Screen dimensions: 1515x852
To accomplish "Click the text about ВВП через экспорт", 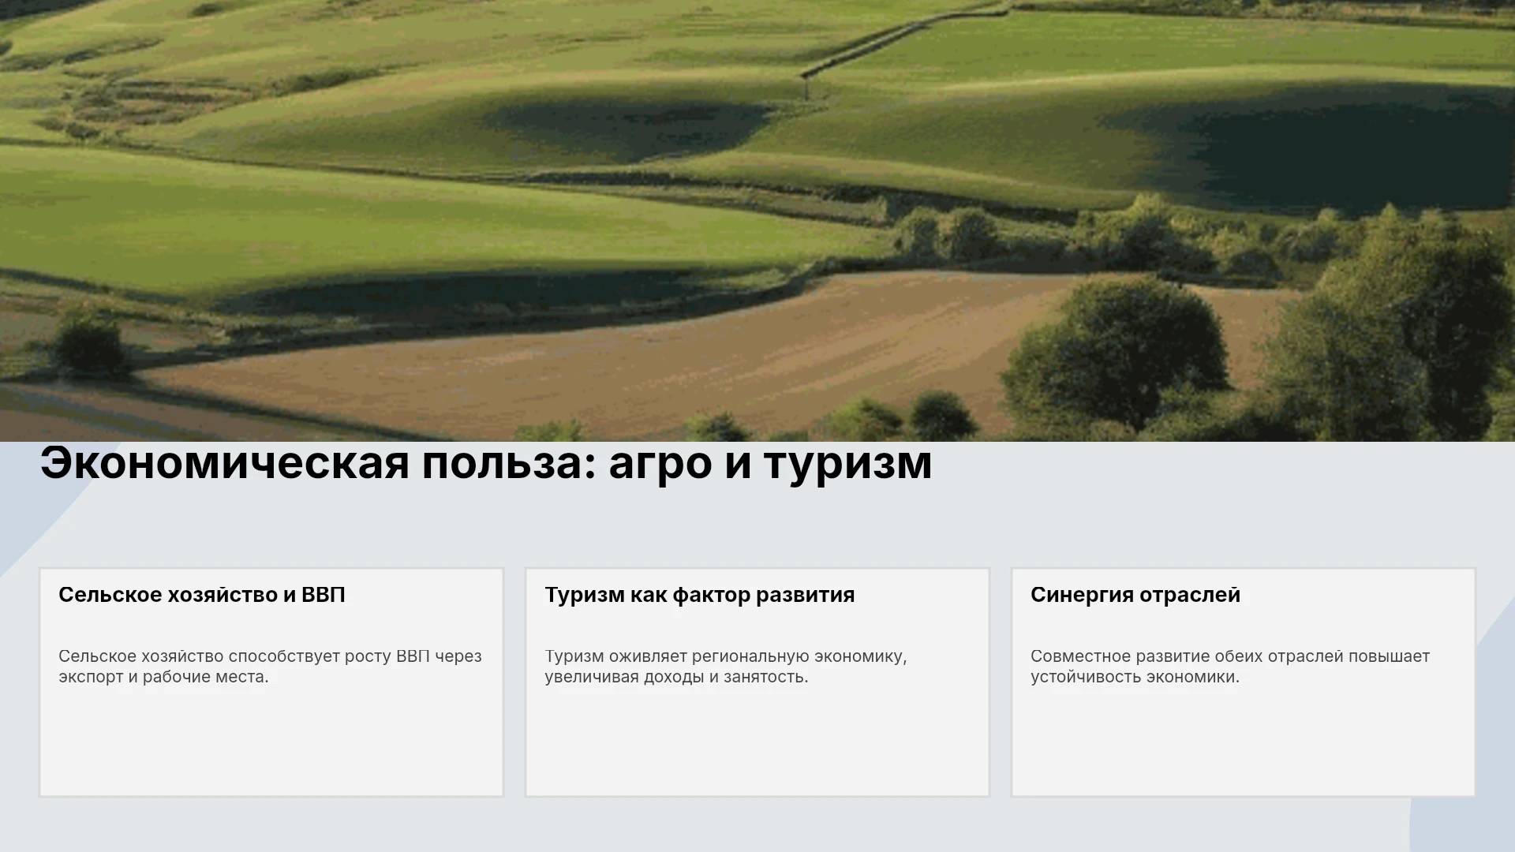I will click(x=270, y=667).
